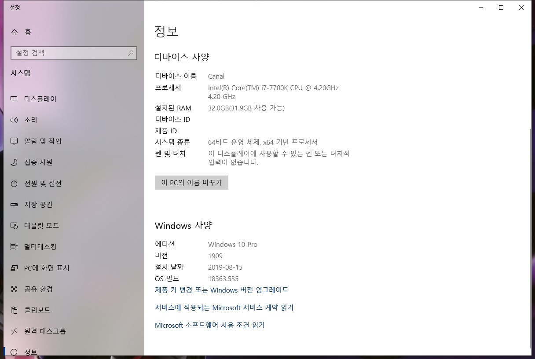This screenshot has height=359, width=535.
Task: Go to 멀티태스킹 page
Action: point(74,247)
